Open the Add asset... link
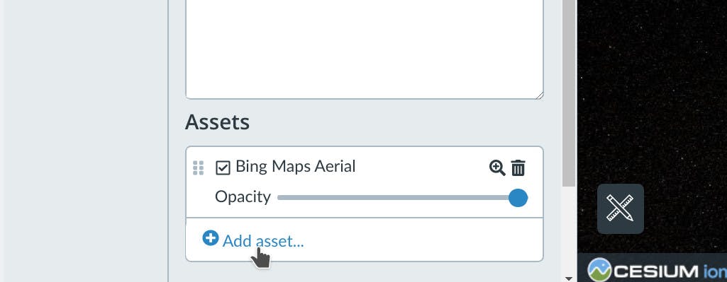727x282 pixels. pos(263,241)
